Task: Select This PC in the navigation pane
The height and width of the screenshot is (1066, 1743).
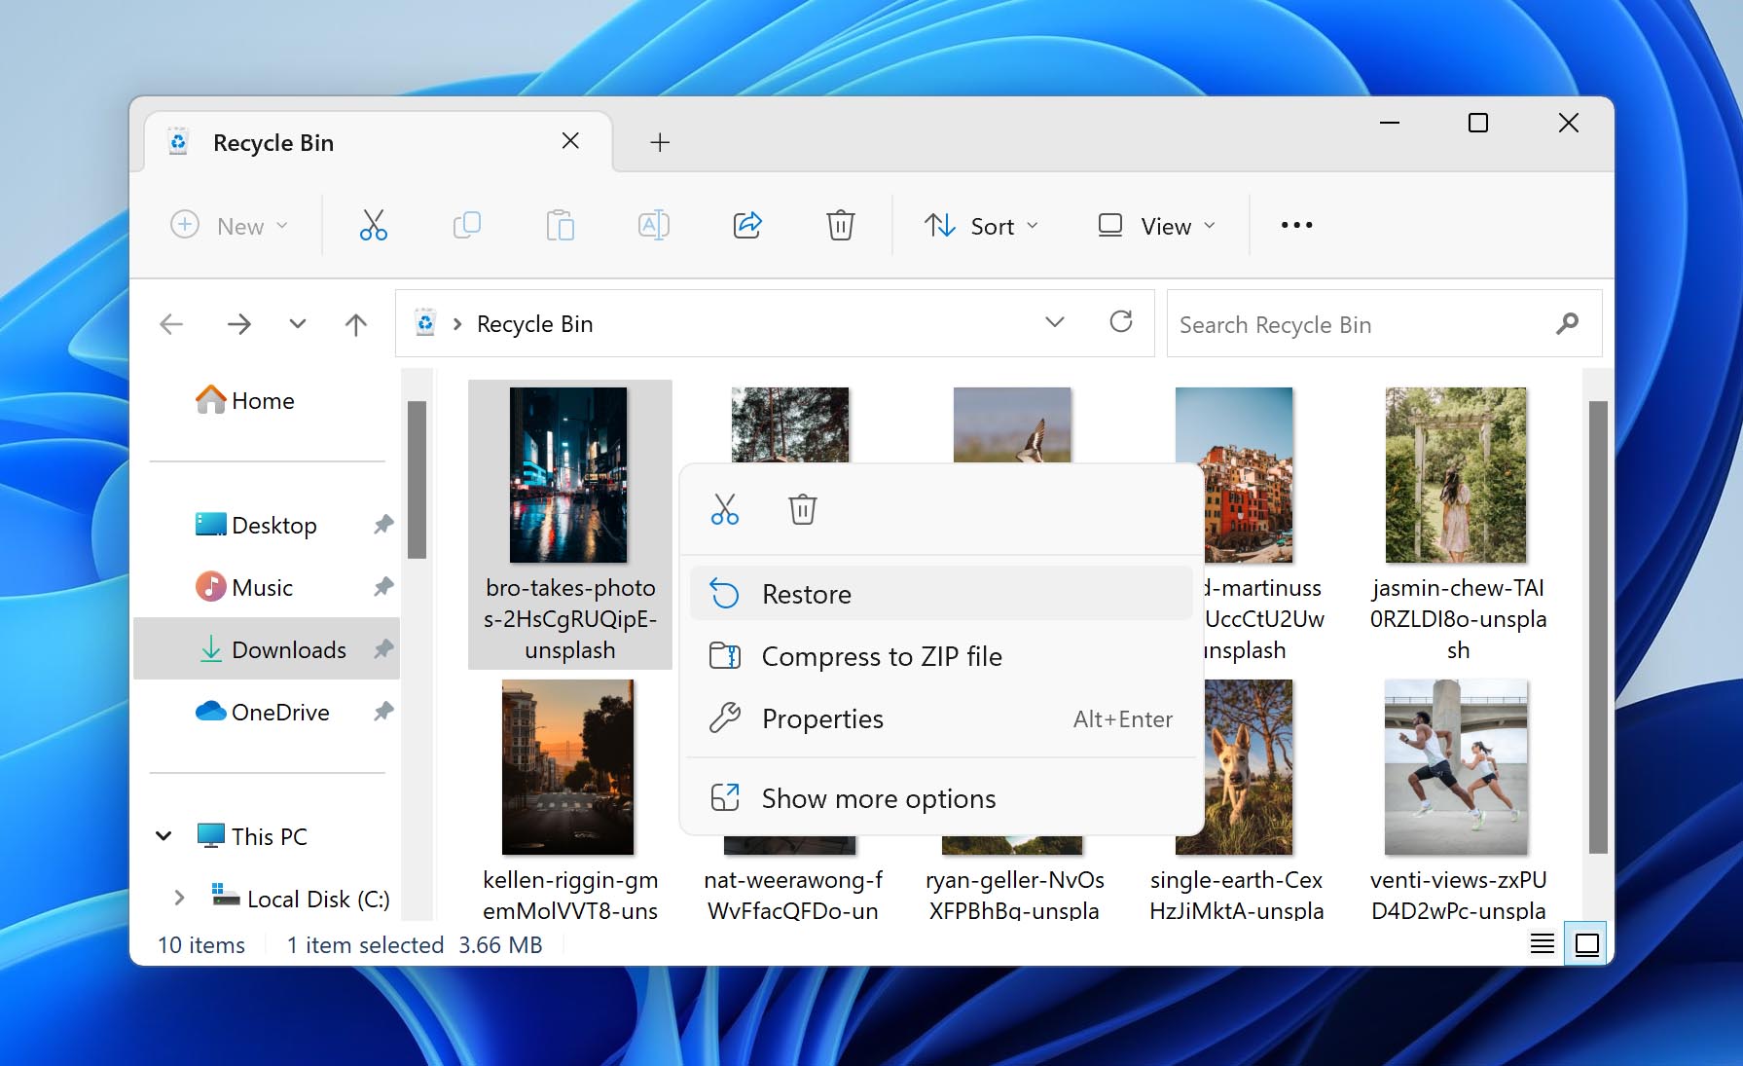Action: pyautogui.click(x=252, y=836)
